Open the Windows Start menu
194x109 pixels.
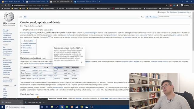coord(2,107)
